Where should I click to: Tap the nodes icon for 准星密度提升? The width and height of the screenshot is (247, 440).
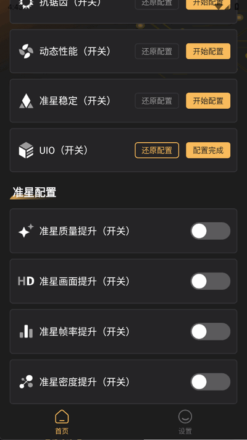(26, 382)
